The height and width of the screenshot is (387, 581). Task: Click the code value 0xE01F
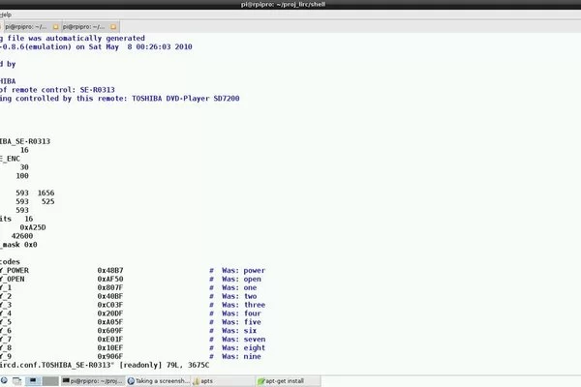click(110, 340)
